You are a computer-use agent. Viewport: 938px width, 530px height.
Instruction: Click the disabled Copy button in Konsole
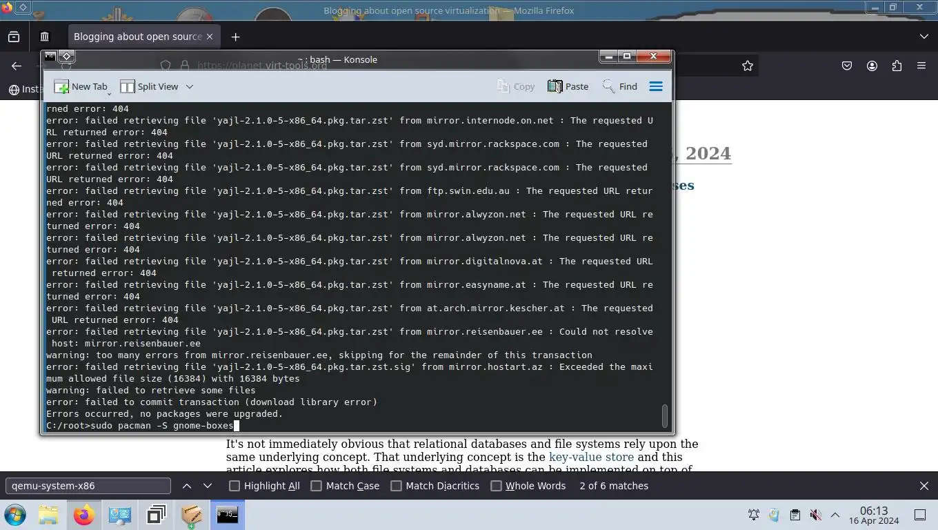[x=516, y=86]
